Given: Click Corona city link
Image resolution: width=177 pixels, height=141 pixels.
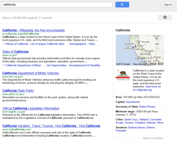Looking at the screenshot, I should point(129,123).
